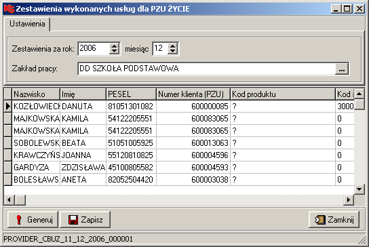Viewport: 369px width, 247px height.
Task: Open the Ustawienia tab
Action: [27, 24]
